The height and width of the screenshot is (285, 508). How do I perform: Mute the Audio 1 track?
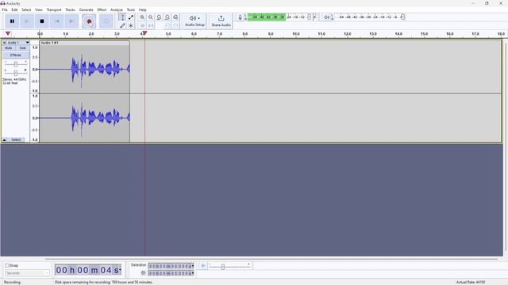tap(9, 47)
